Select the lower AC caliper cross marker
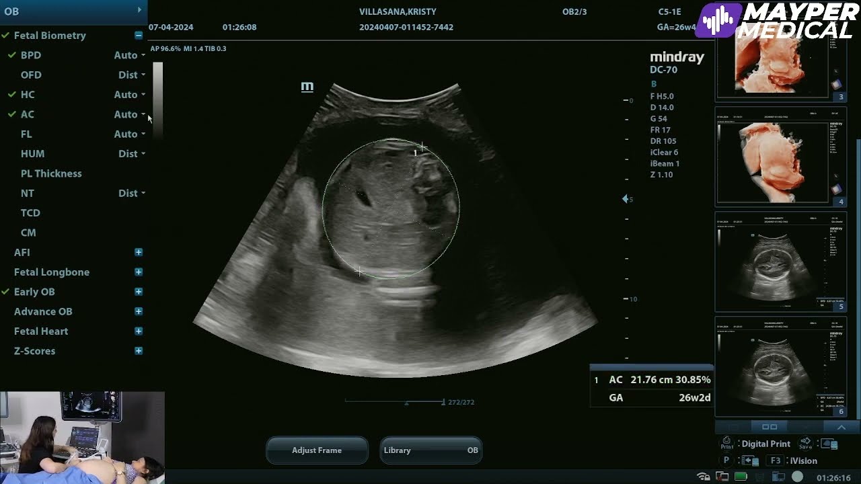This screenshot has height=484, width=861. [x=359, y=272]
